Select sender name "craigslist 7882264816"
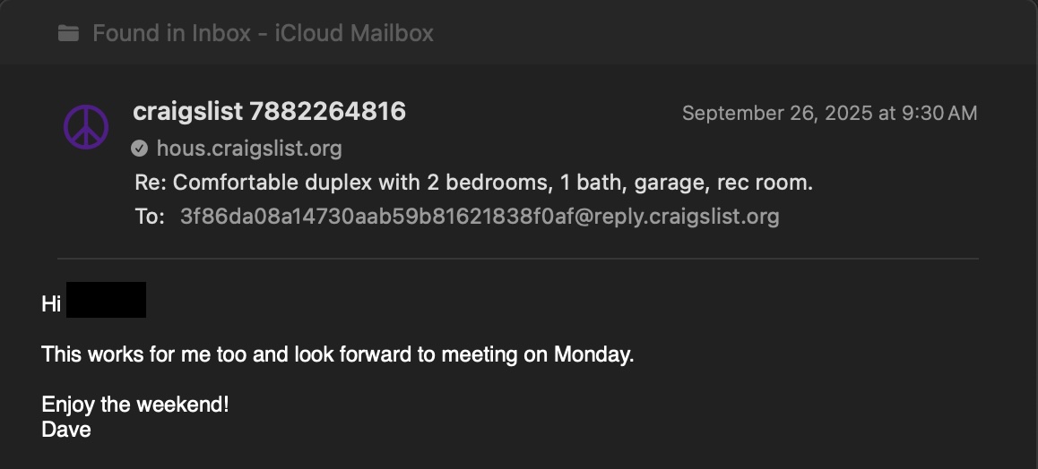Image resolution: width=1038 pixels, height=469 pixels. coord(269,112)
